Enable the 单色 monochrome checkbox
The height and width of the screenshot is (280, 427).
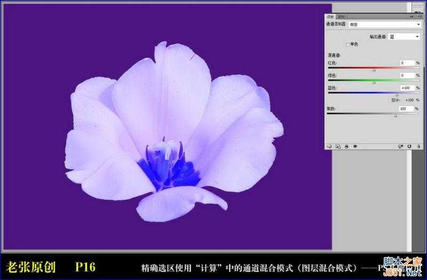(x=347, y=44)
